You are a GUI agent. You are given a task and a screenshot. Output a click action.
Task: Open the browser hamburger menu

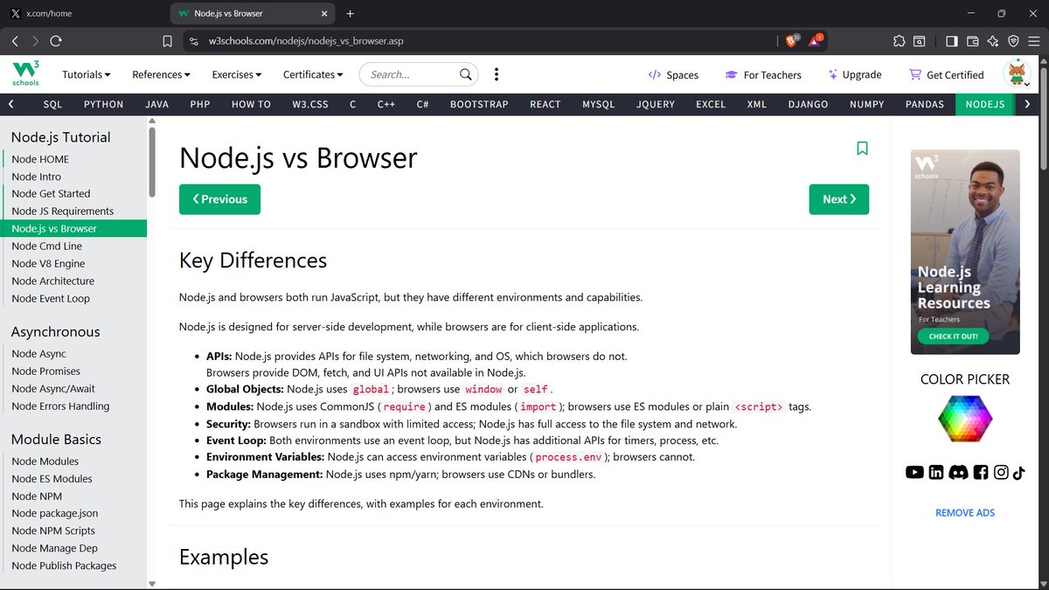pyautogui.click(x=1034, y=41)
